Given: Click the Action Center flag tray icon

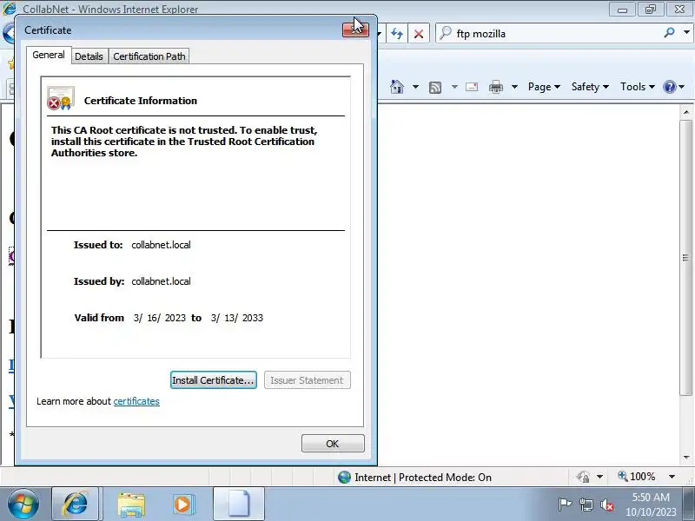Looking at the screenshot, I should pyautogui.click(x=566, y=505).
